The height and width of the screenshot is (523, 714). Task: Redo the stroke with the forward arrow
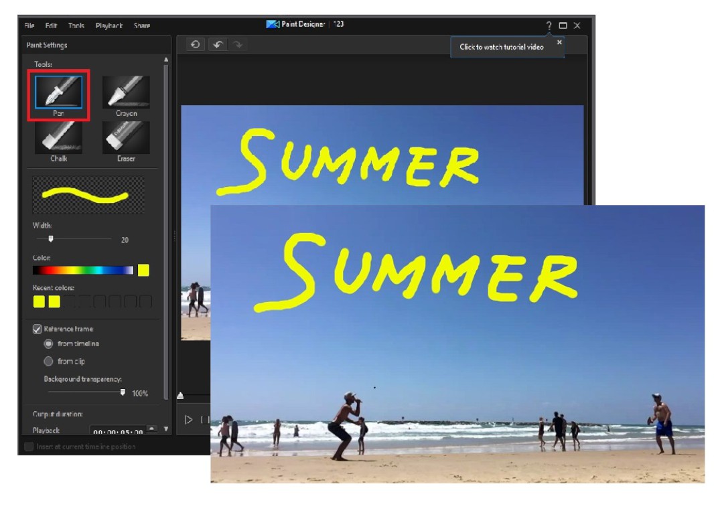[237, 45]
